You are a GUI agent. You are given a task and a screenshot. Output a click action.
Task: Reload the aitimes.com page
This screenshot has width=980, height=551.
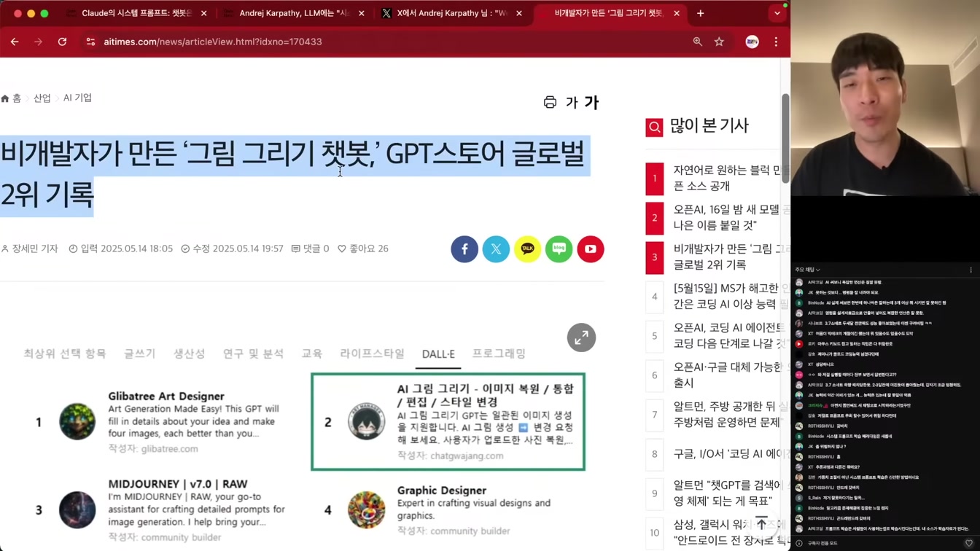(x=62, y=42)
